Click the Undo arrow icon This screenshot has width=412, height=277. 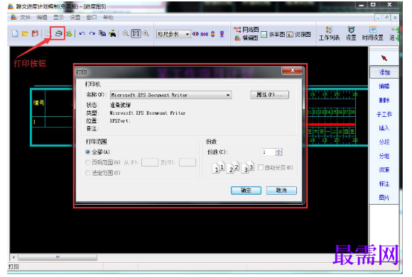pos(82,33)
